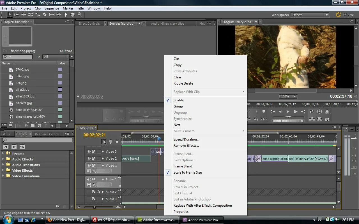359x224 pixels.
Task: Switch Project panel to list view
Action: point(4,126)
